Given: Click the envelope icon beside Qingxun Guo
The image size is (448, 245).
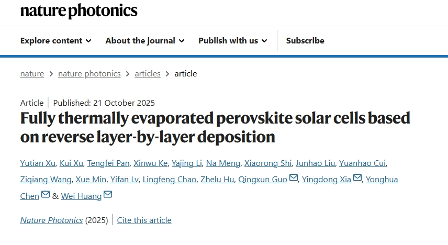Looking at the screenshot, I should (x=294, y=179).
